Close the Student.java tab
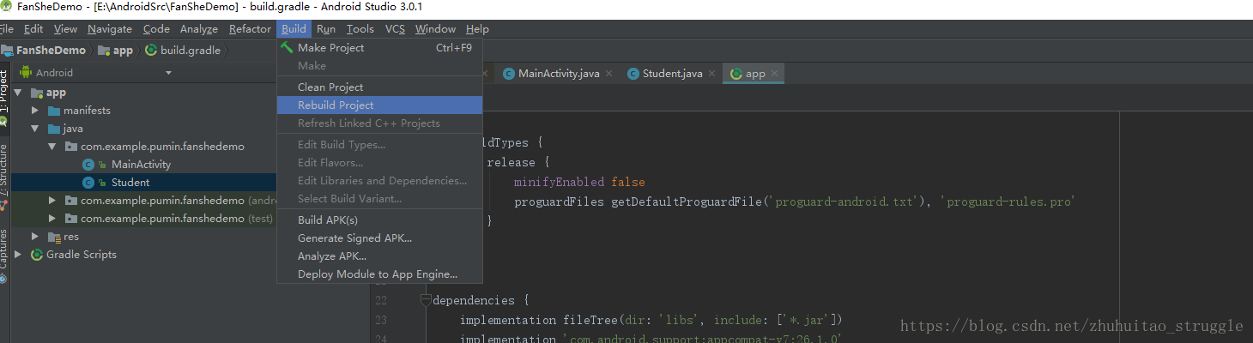 coord(711,74)
